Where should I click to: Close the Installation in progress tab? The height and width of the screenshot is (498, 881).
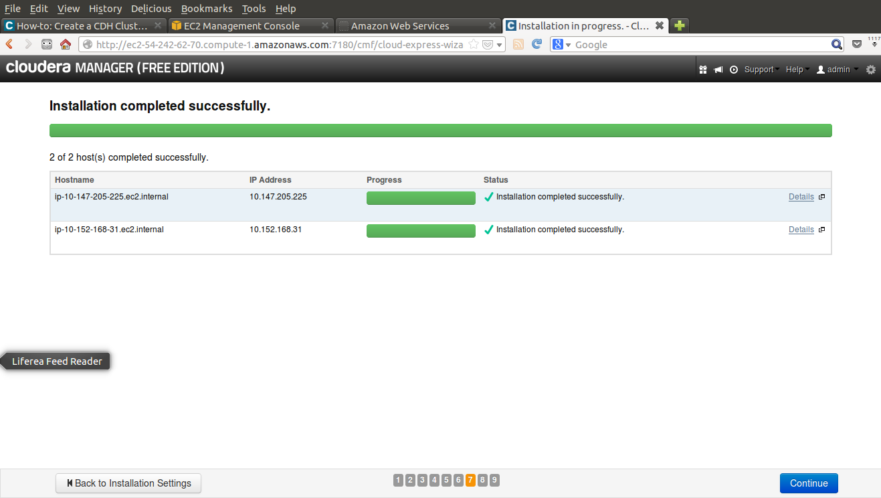tap(659, 25)
